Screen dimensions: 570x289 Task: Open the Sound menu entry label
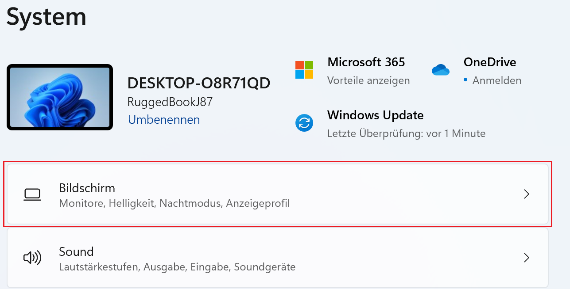pyautogui.click(x=76, y=252)
